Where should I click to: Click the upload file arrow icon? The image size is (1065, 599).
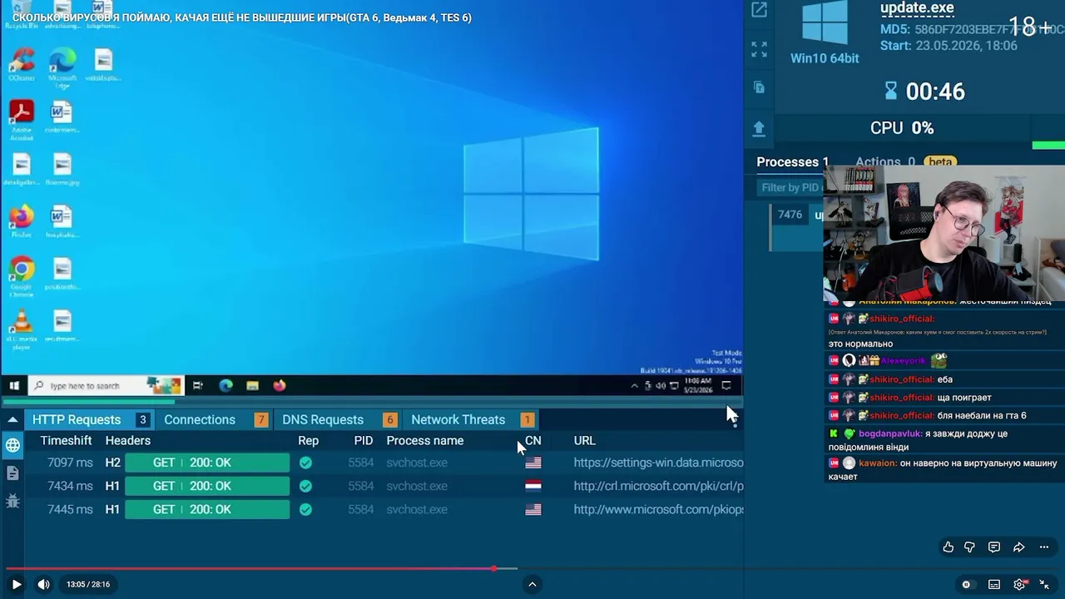(x=759, y=128)
